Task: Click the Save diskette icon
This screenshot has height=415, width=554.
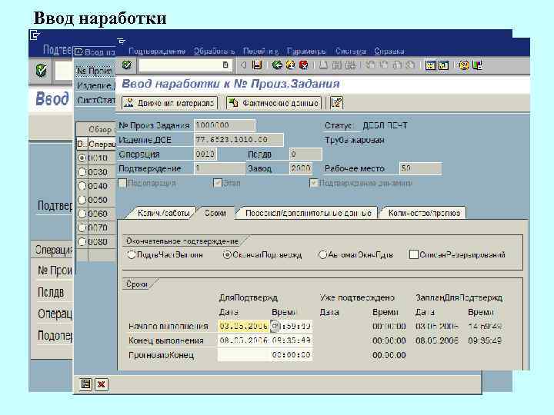Action: click(257, 65)
